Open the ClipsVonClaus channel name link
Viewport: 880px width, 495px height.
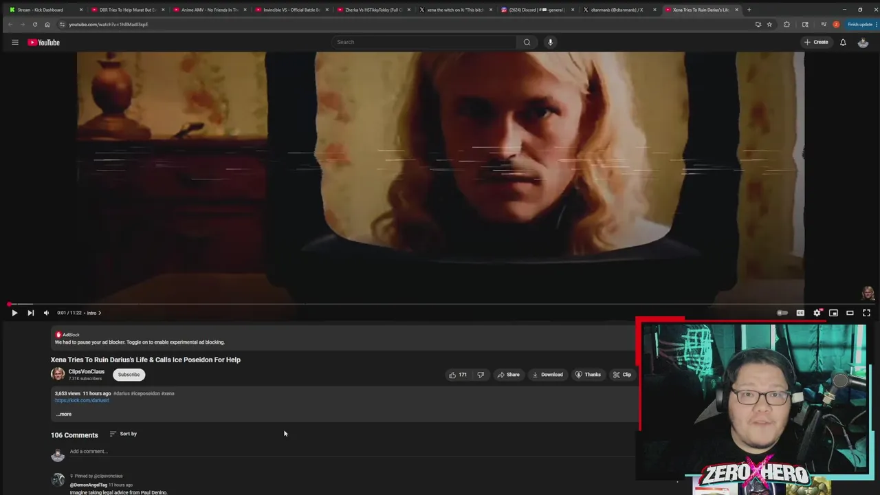[87, 371]
